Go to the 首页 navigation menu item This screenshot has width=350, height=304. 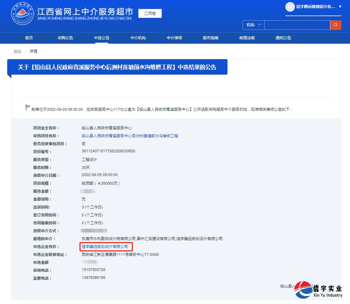[29, 38]
